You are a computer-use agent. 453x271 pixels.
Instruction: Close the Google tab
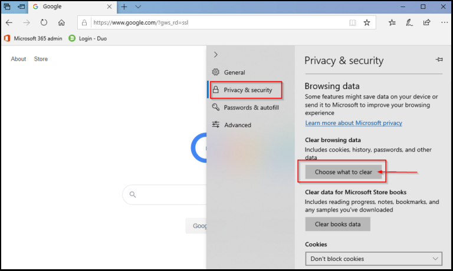point(109,6)
